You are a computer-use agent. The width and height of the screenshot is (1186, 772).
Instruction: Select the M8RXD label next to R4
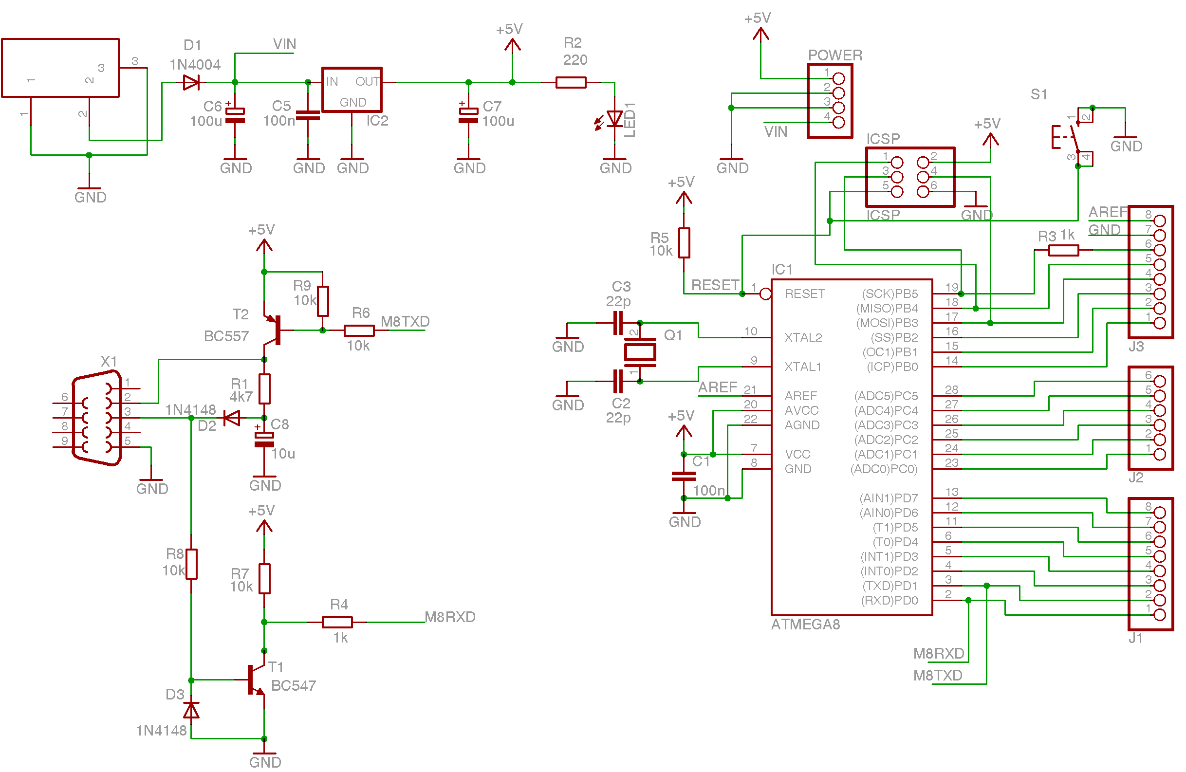click(x=449, y=617)
